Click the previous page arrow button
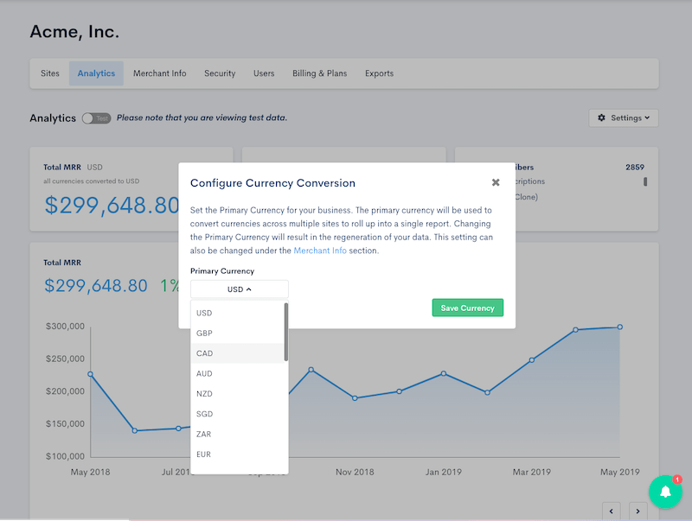Viewport: 692px width, 521px height. click(x=611, y=511)
